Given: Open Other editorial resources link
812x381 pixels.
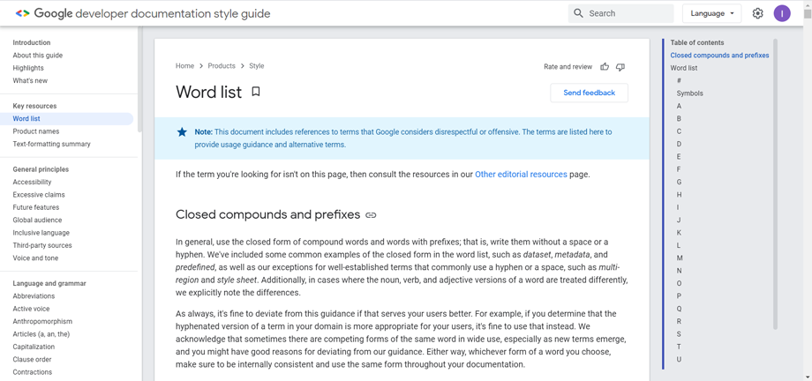Looking at the screenshot, I should point(521,175).
